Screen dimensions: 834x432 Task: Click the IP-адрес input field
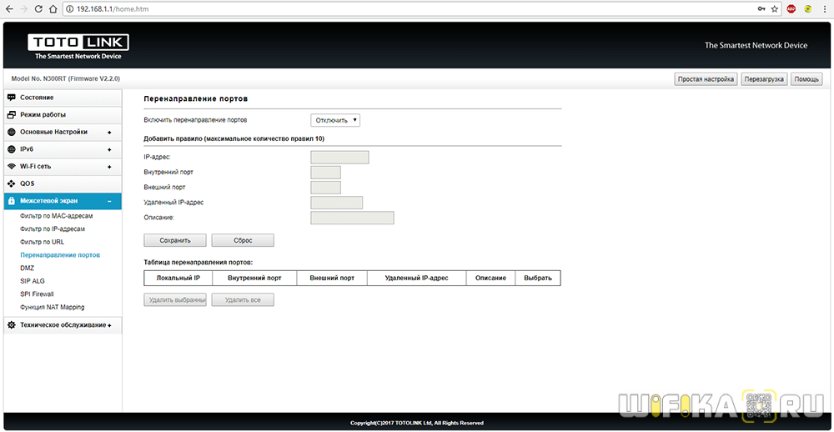(x=339, y=157)
